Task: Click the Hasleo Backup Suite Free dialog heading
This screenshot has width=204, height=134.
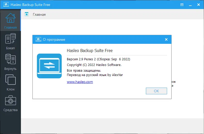Action: tap(90, 51)
